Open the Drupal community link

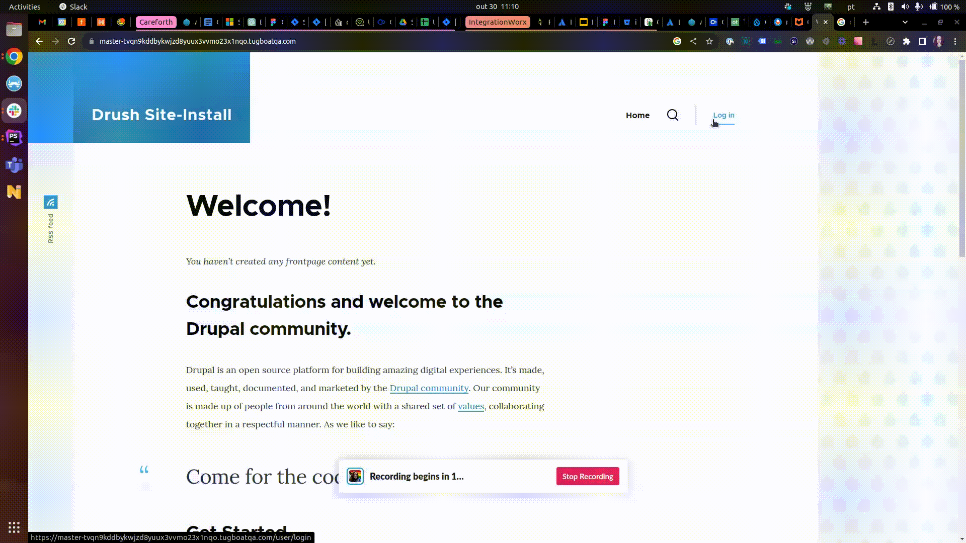429,388
